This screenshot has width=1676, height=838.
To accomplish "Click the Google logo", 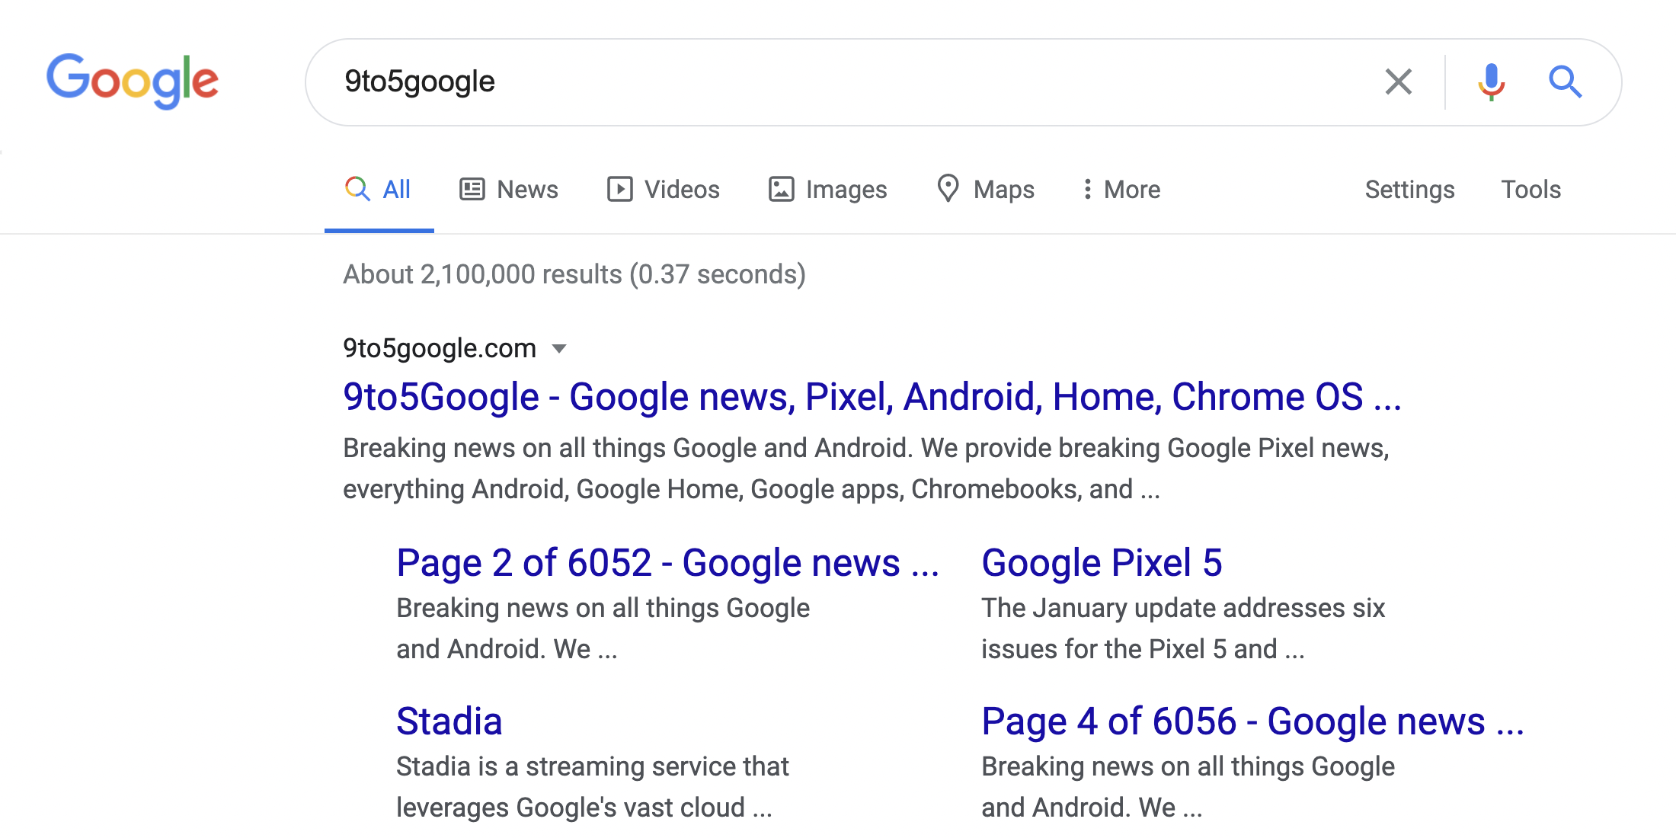I will coord(133,81).
